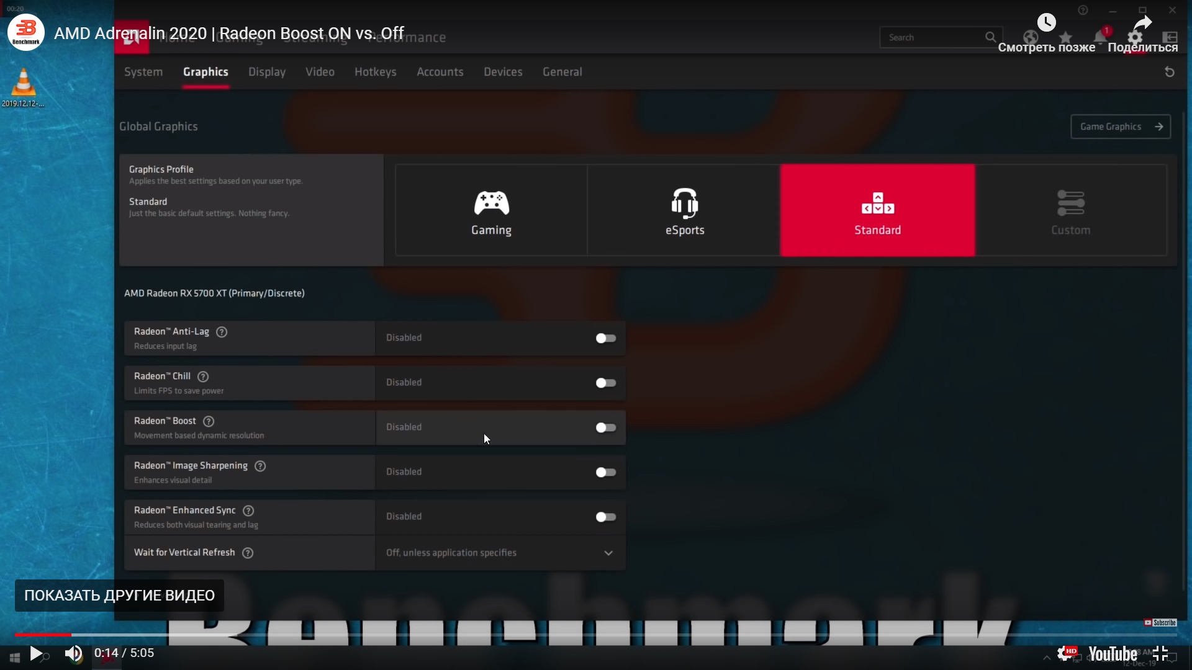
Task: Expand Wait for Vertical Refresh dropdown
Action: [608, 553]
